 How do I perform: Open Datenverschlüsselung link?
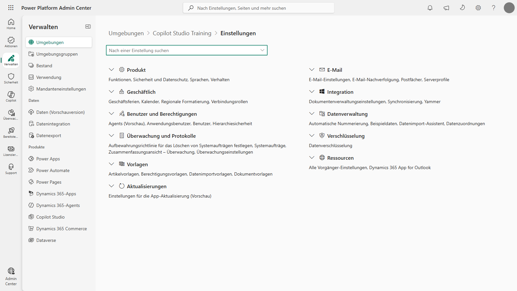(331, 145)
